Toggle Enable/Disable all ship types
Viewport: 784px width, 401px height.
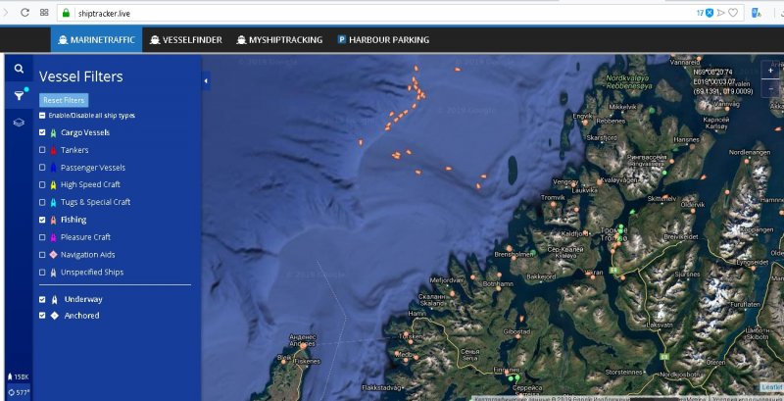[42, 116]
